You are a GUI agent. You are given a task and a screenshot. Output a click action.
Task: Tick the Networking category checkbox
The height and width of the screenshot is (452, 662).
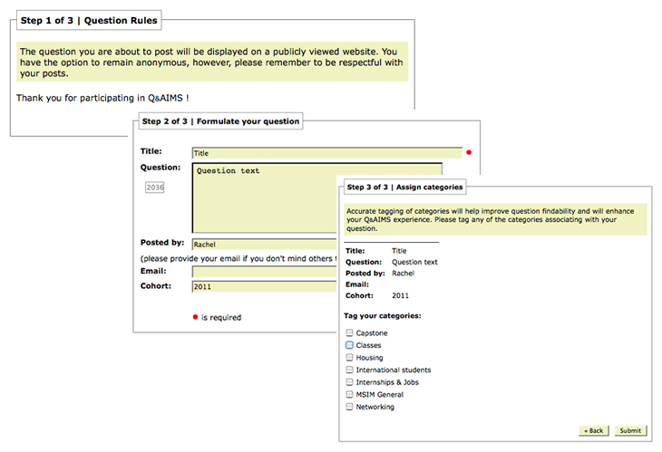(349, 407)
